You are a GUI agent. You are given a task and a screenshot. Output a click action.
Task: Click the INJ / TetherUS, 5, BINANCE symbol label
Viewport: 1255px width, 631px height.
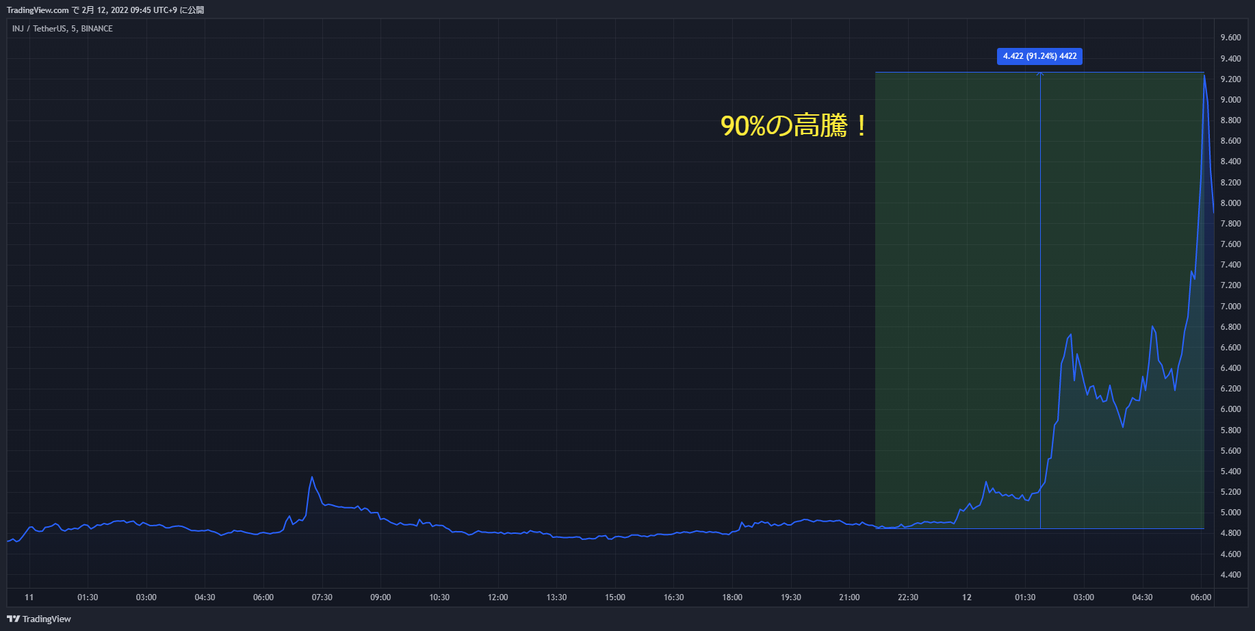click(62, 29)
